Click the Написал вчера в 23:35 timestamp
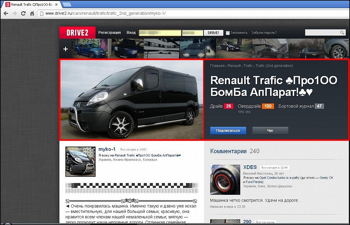The image size is (350, 225). pos(227,207)
